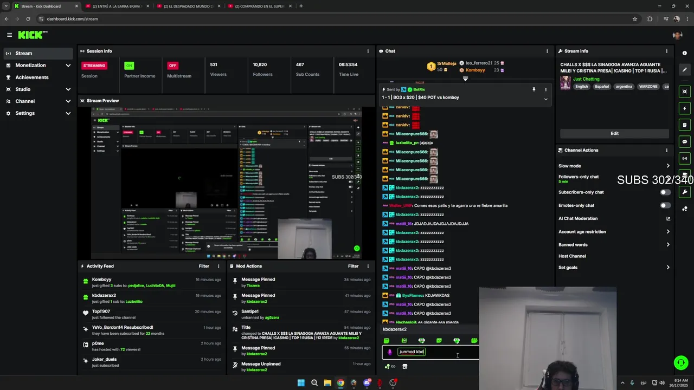This screenshot has width=694, height=390.
Task: Open AI Chat Moderation external link icon
Action: (668, 219)
